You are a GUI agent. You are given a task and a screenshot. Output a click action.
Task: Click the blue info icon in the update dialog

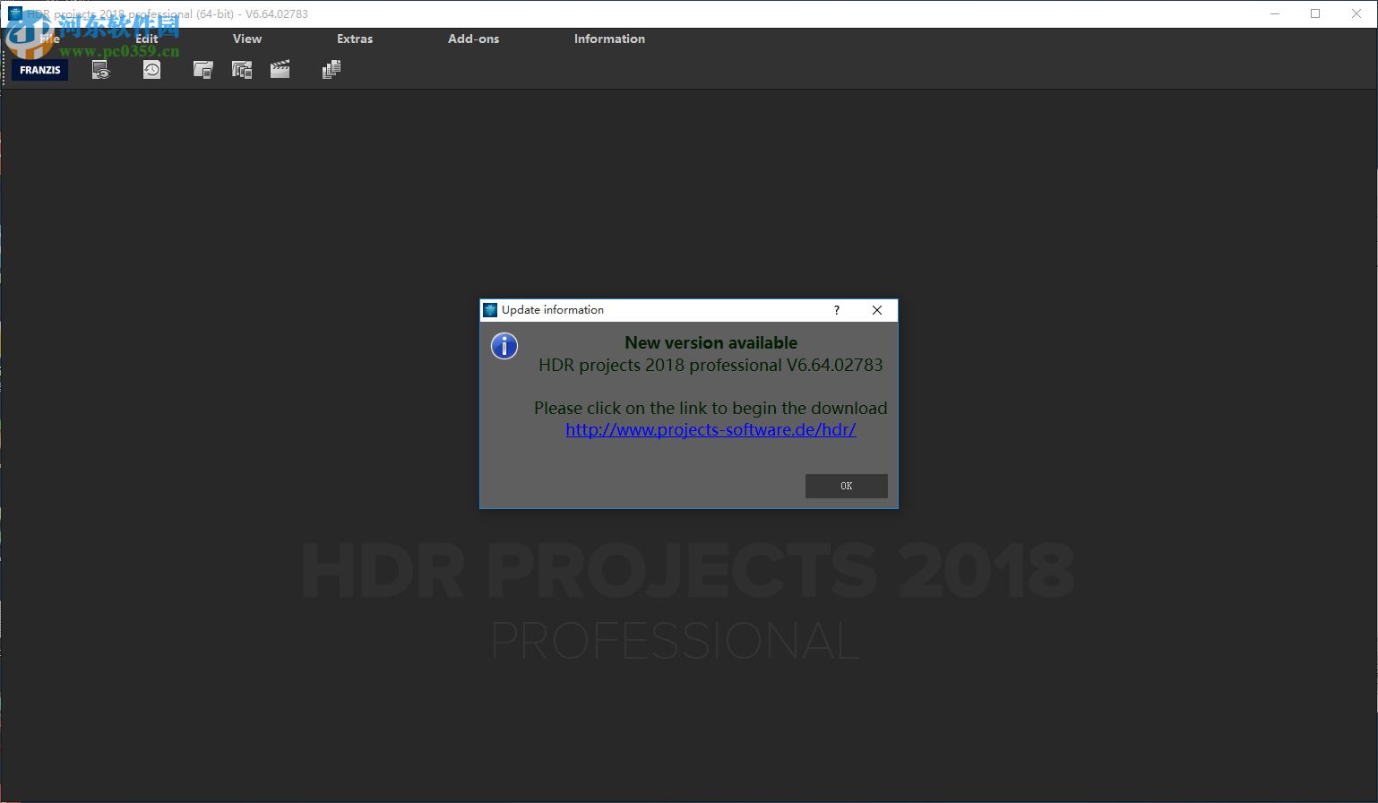point(504,346)
